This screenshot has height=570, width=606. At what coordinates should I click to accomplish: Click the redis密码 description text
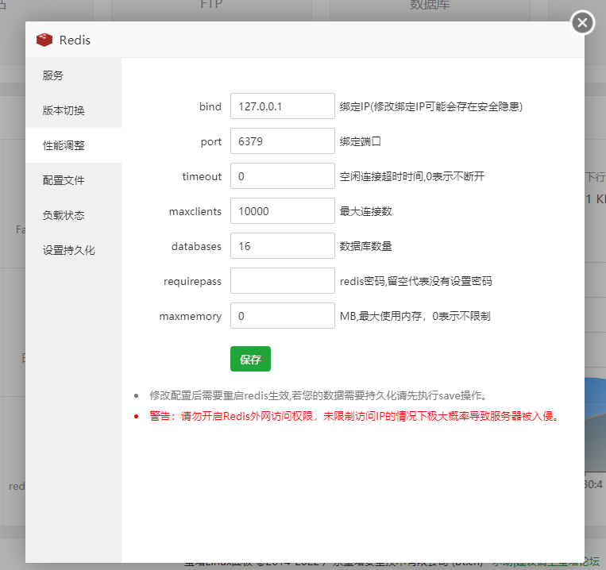tap(416, 281)
